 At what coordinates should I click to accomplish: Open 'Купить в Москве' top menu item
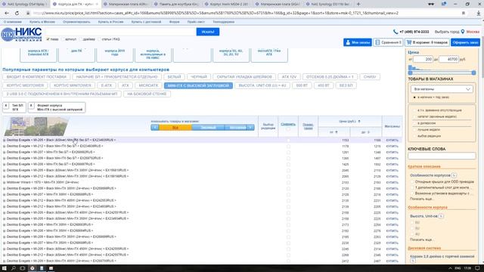(42, 22)
